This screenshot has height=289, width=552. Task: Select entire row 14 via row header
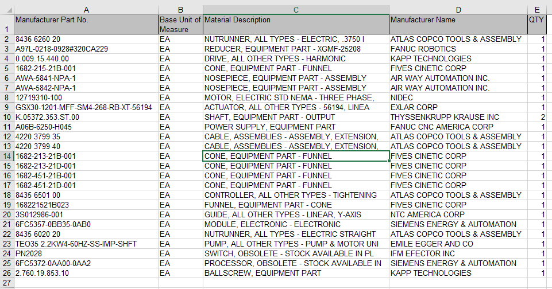(x=7, y=156)
